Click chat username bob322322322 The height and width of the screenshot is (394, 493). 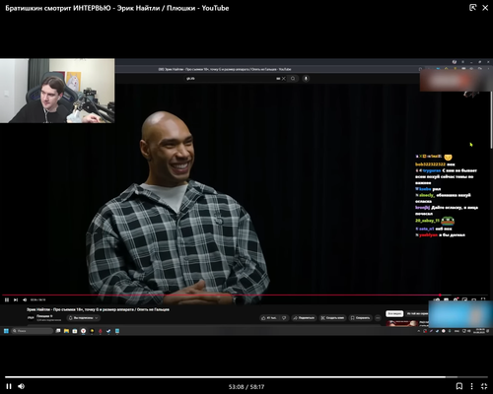(430, 164)
